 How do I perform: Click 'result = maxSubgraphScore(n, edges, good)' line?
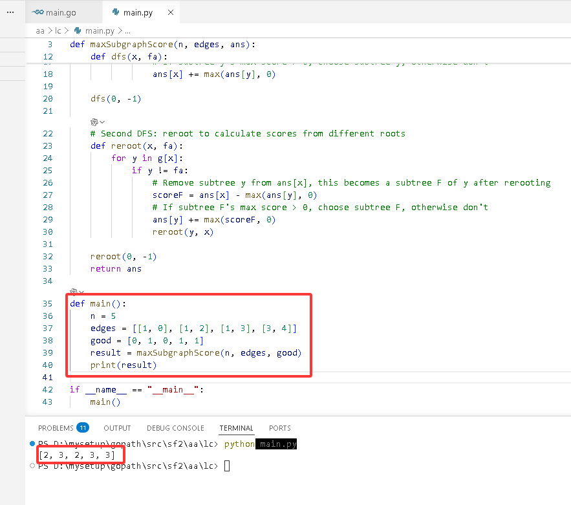click(x=196, y=353)
